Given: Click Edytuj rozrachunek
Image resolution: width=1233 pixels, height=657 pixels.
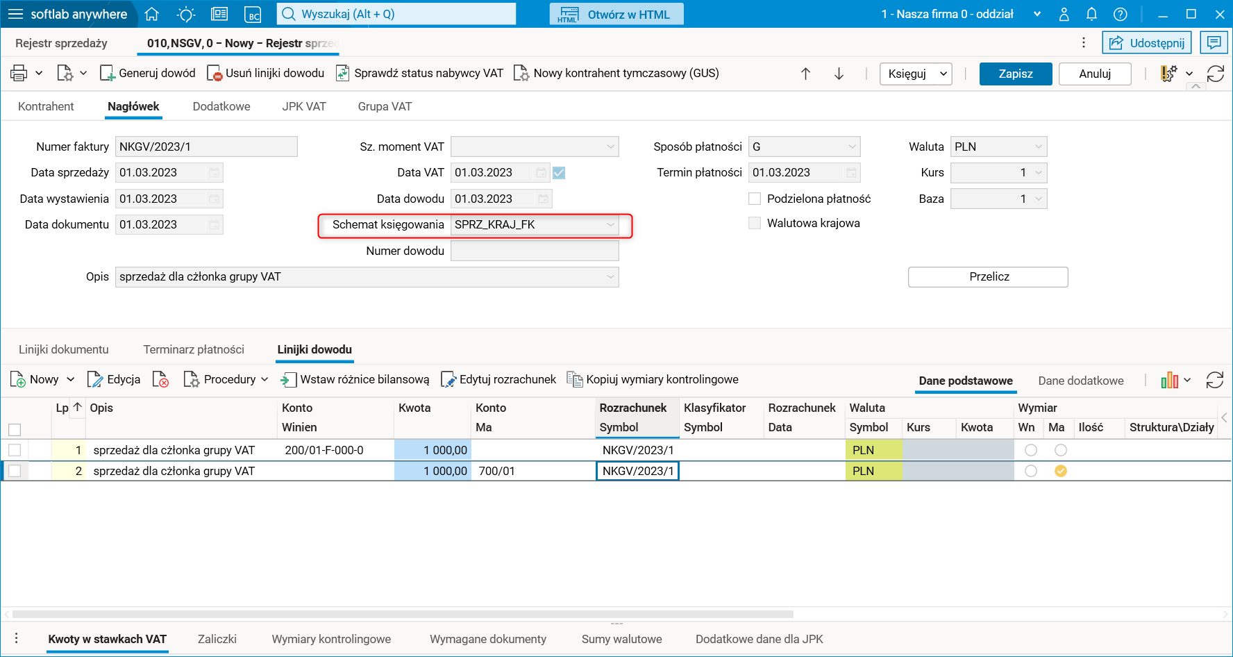Looking at the screenshot, I should pos(498,380).
